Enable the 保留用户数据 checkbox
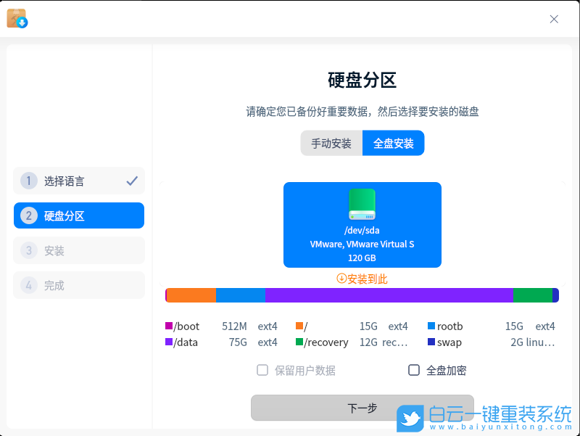 tap(262, 370)
